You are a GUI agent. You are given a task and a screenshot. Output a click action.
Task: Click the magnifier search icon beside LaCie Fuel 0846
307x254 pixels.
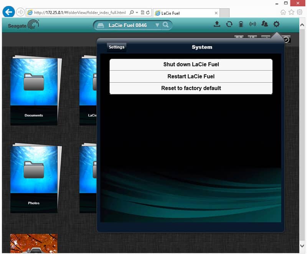coord(166,25)
